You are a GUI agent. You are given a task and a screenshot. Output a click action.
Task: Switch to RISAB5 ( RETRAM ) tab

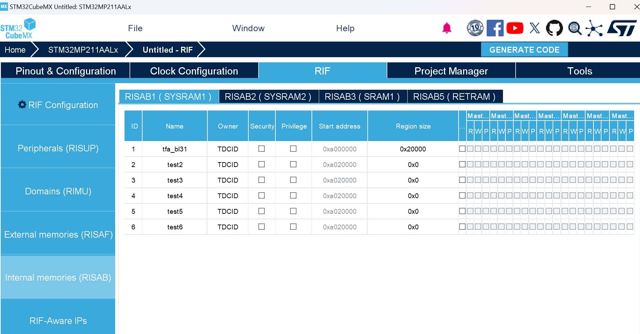[x=454, y=97]
